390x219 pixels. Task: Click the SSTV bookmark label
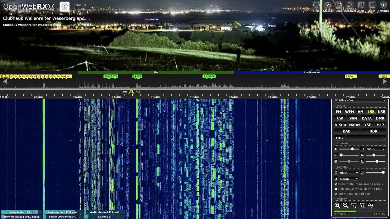pos(212,77)
